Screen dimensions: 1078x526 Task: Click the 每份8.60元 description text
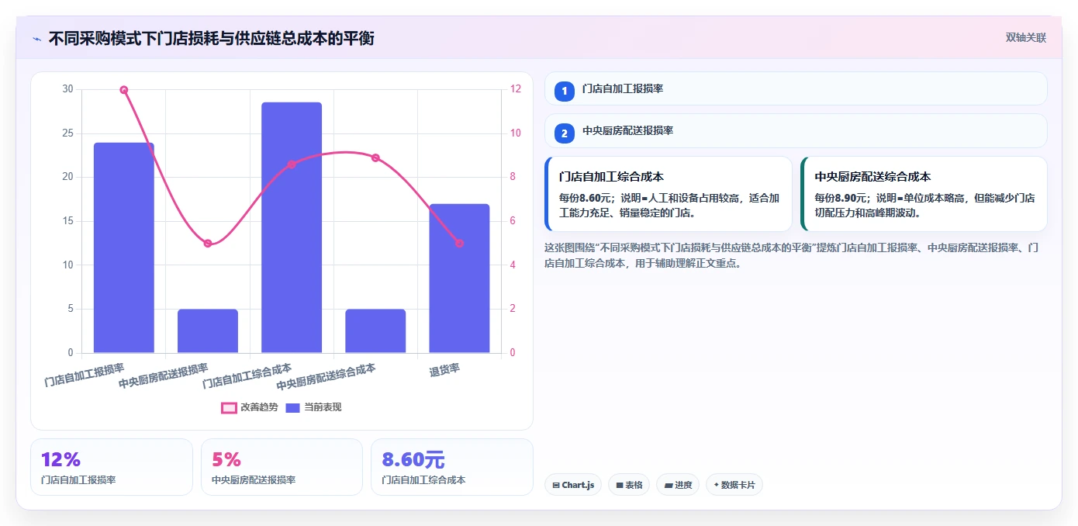pos(669,206)
